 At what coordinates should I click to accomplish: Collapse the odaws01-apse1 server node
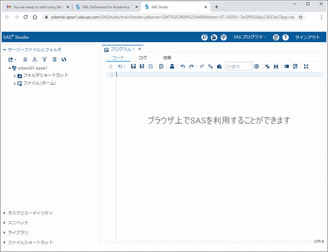click(10, 68)
